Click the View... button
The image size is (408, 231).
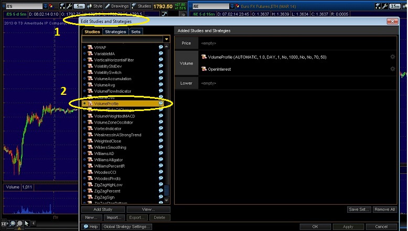point(148,210)
